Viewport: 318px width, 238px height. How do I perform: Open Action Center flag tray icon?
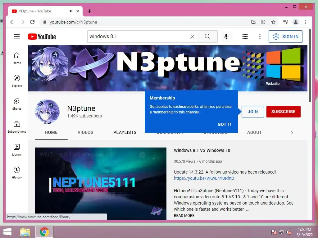point(274,232)
